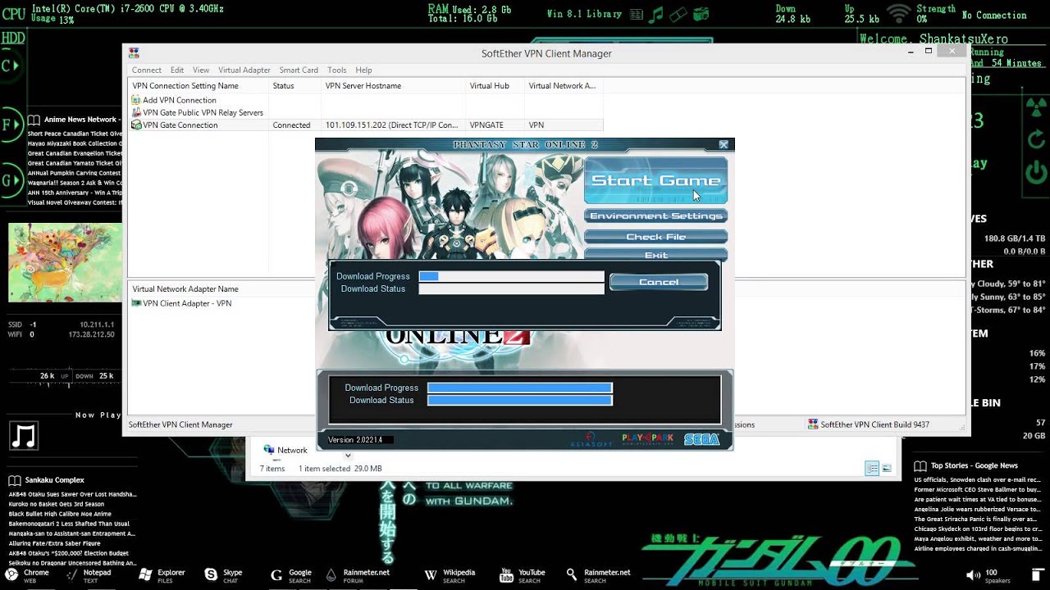Click the HDD C drive circle
Viewport: 1050px width, 590px height.
coord(10,66)
